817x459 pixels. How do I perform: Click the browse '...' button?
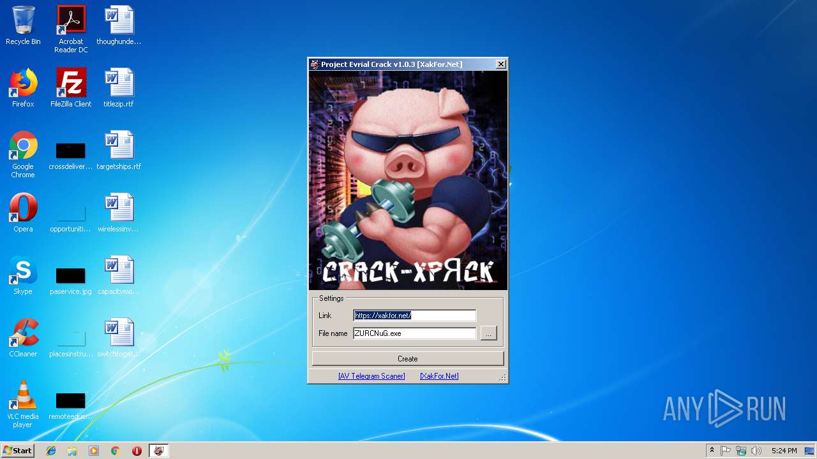pos(488,333)
